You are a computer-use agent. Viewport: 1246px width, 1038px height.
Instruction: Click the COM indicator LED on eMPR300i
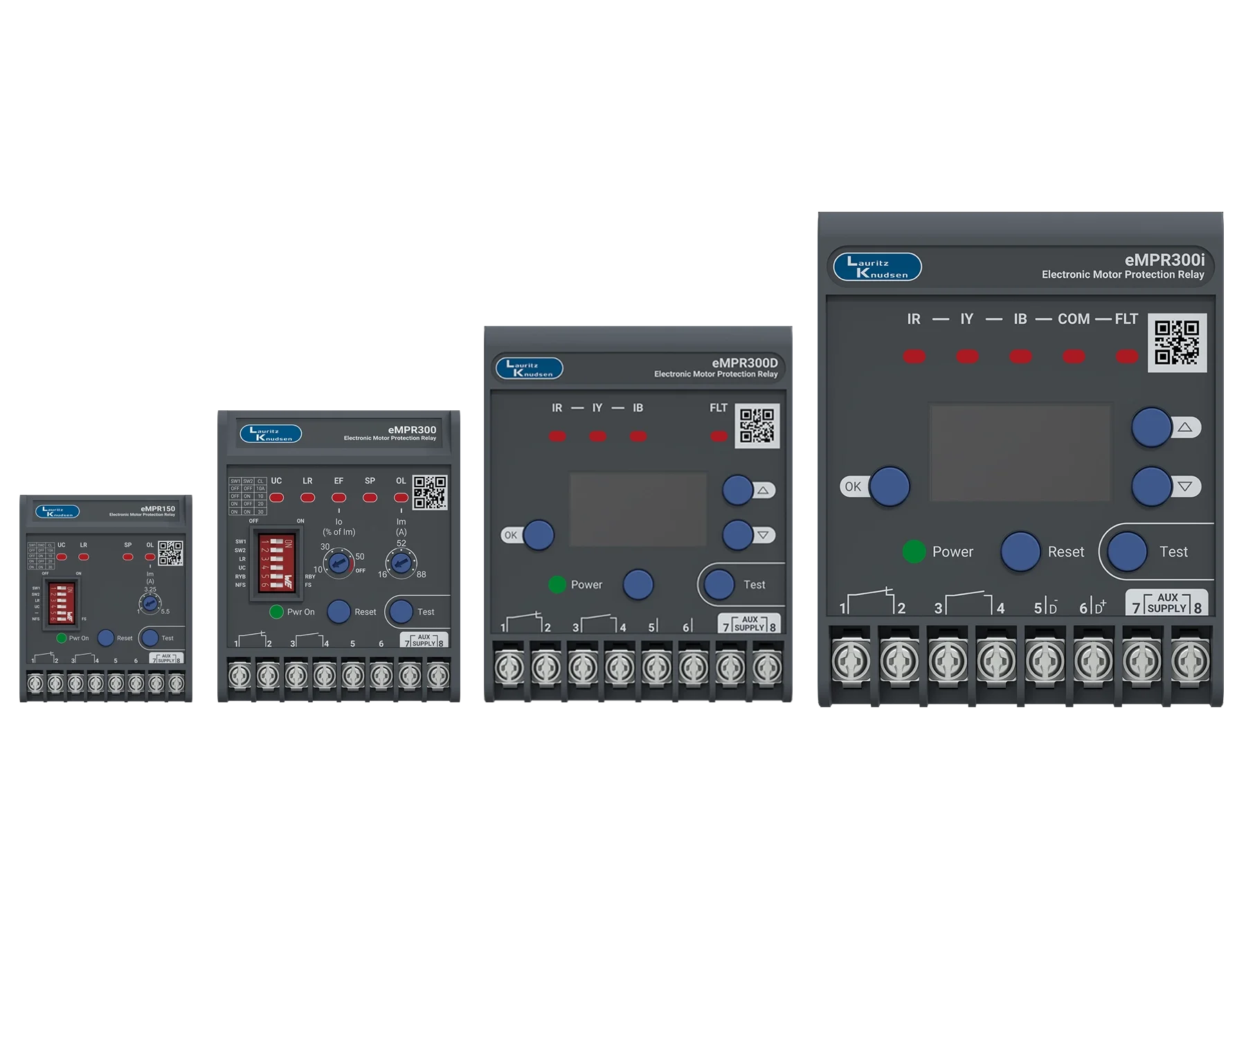coord(1073,356)
